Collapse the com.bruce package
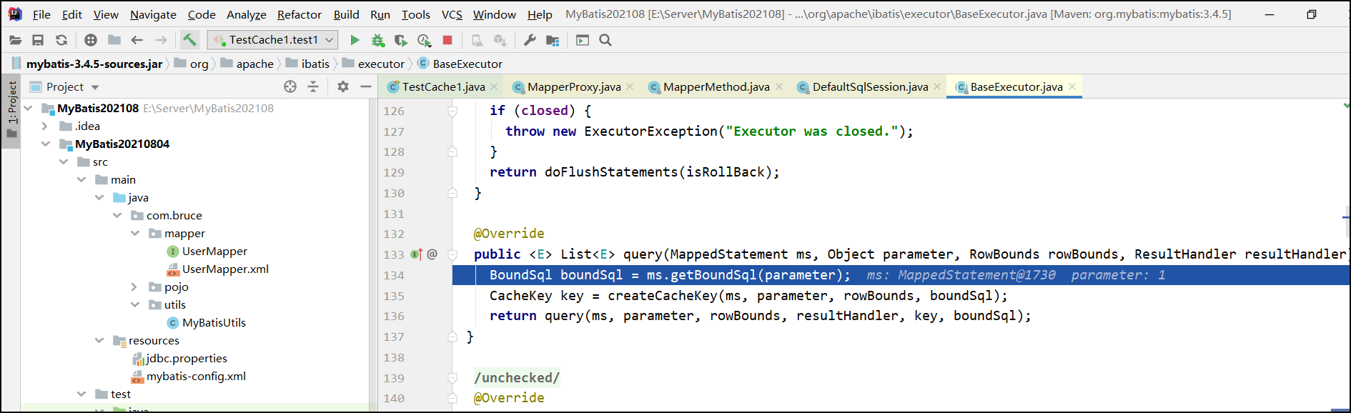The height and width of the screenshot is (413, 1351). coord(117,216)
